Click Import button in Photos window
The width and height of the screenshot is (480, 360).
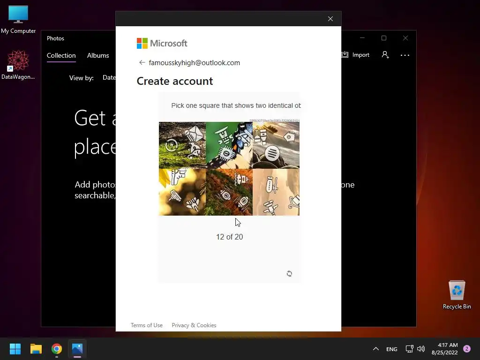pos(356,55)
